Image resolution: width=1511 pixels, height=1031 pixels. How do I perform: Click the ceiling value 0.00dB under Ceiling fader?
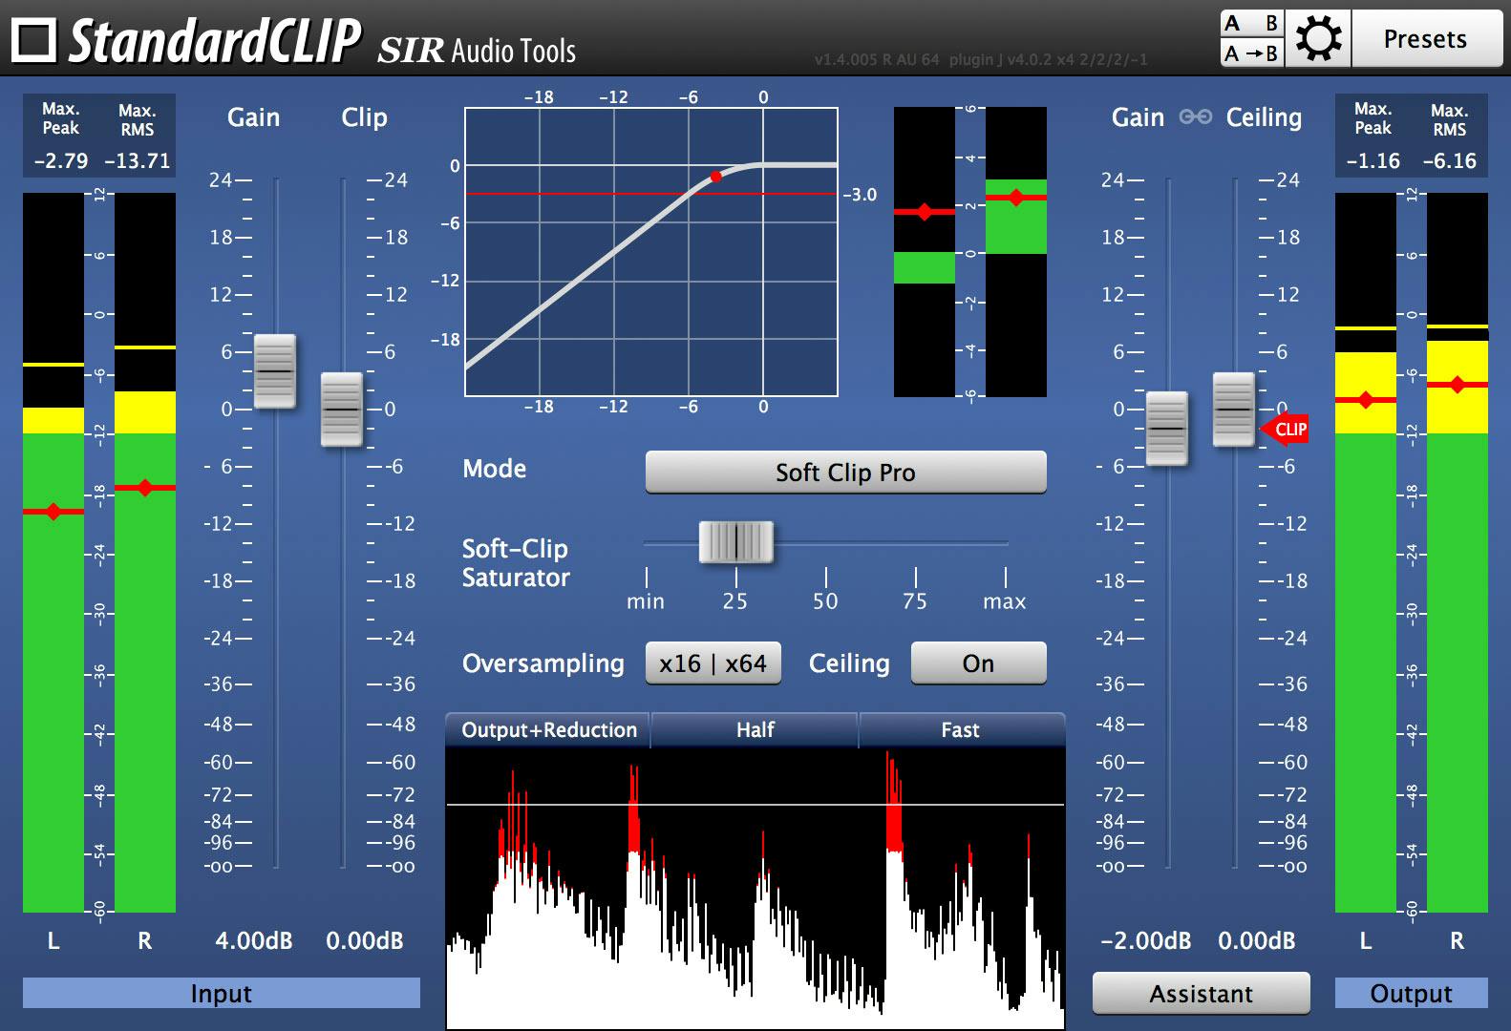click(1256, 941)
